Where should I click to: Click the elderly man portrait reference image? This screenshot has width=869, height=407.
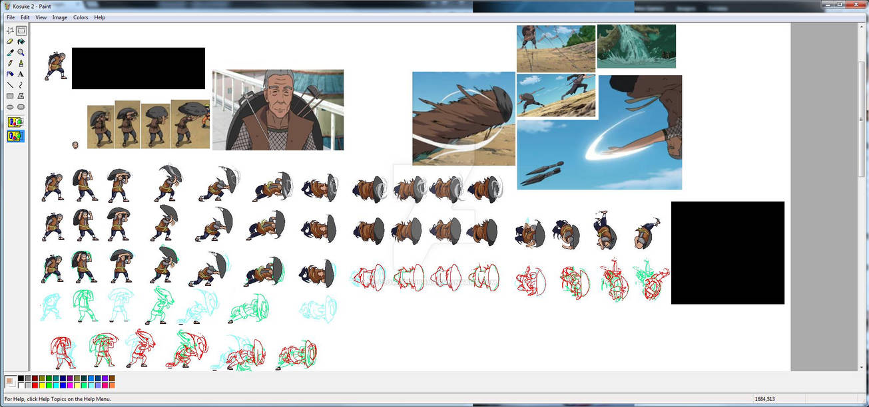(278, 110)
